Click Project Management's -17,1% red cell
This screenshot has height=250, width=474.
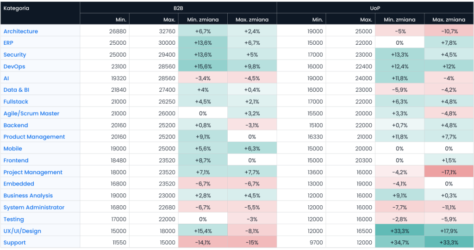(449, 172)
